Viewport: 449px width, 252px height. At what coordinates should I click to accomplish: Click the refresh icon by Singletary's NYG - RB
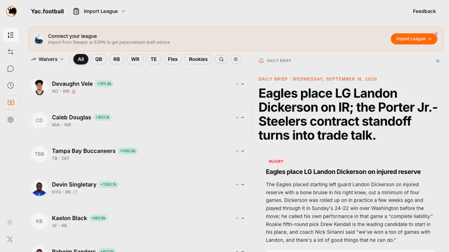(75, 192)
